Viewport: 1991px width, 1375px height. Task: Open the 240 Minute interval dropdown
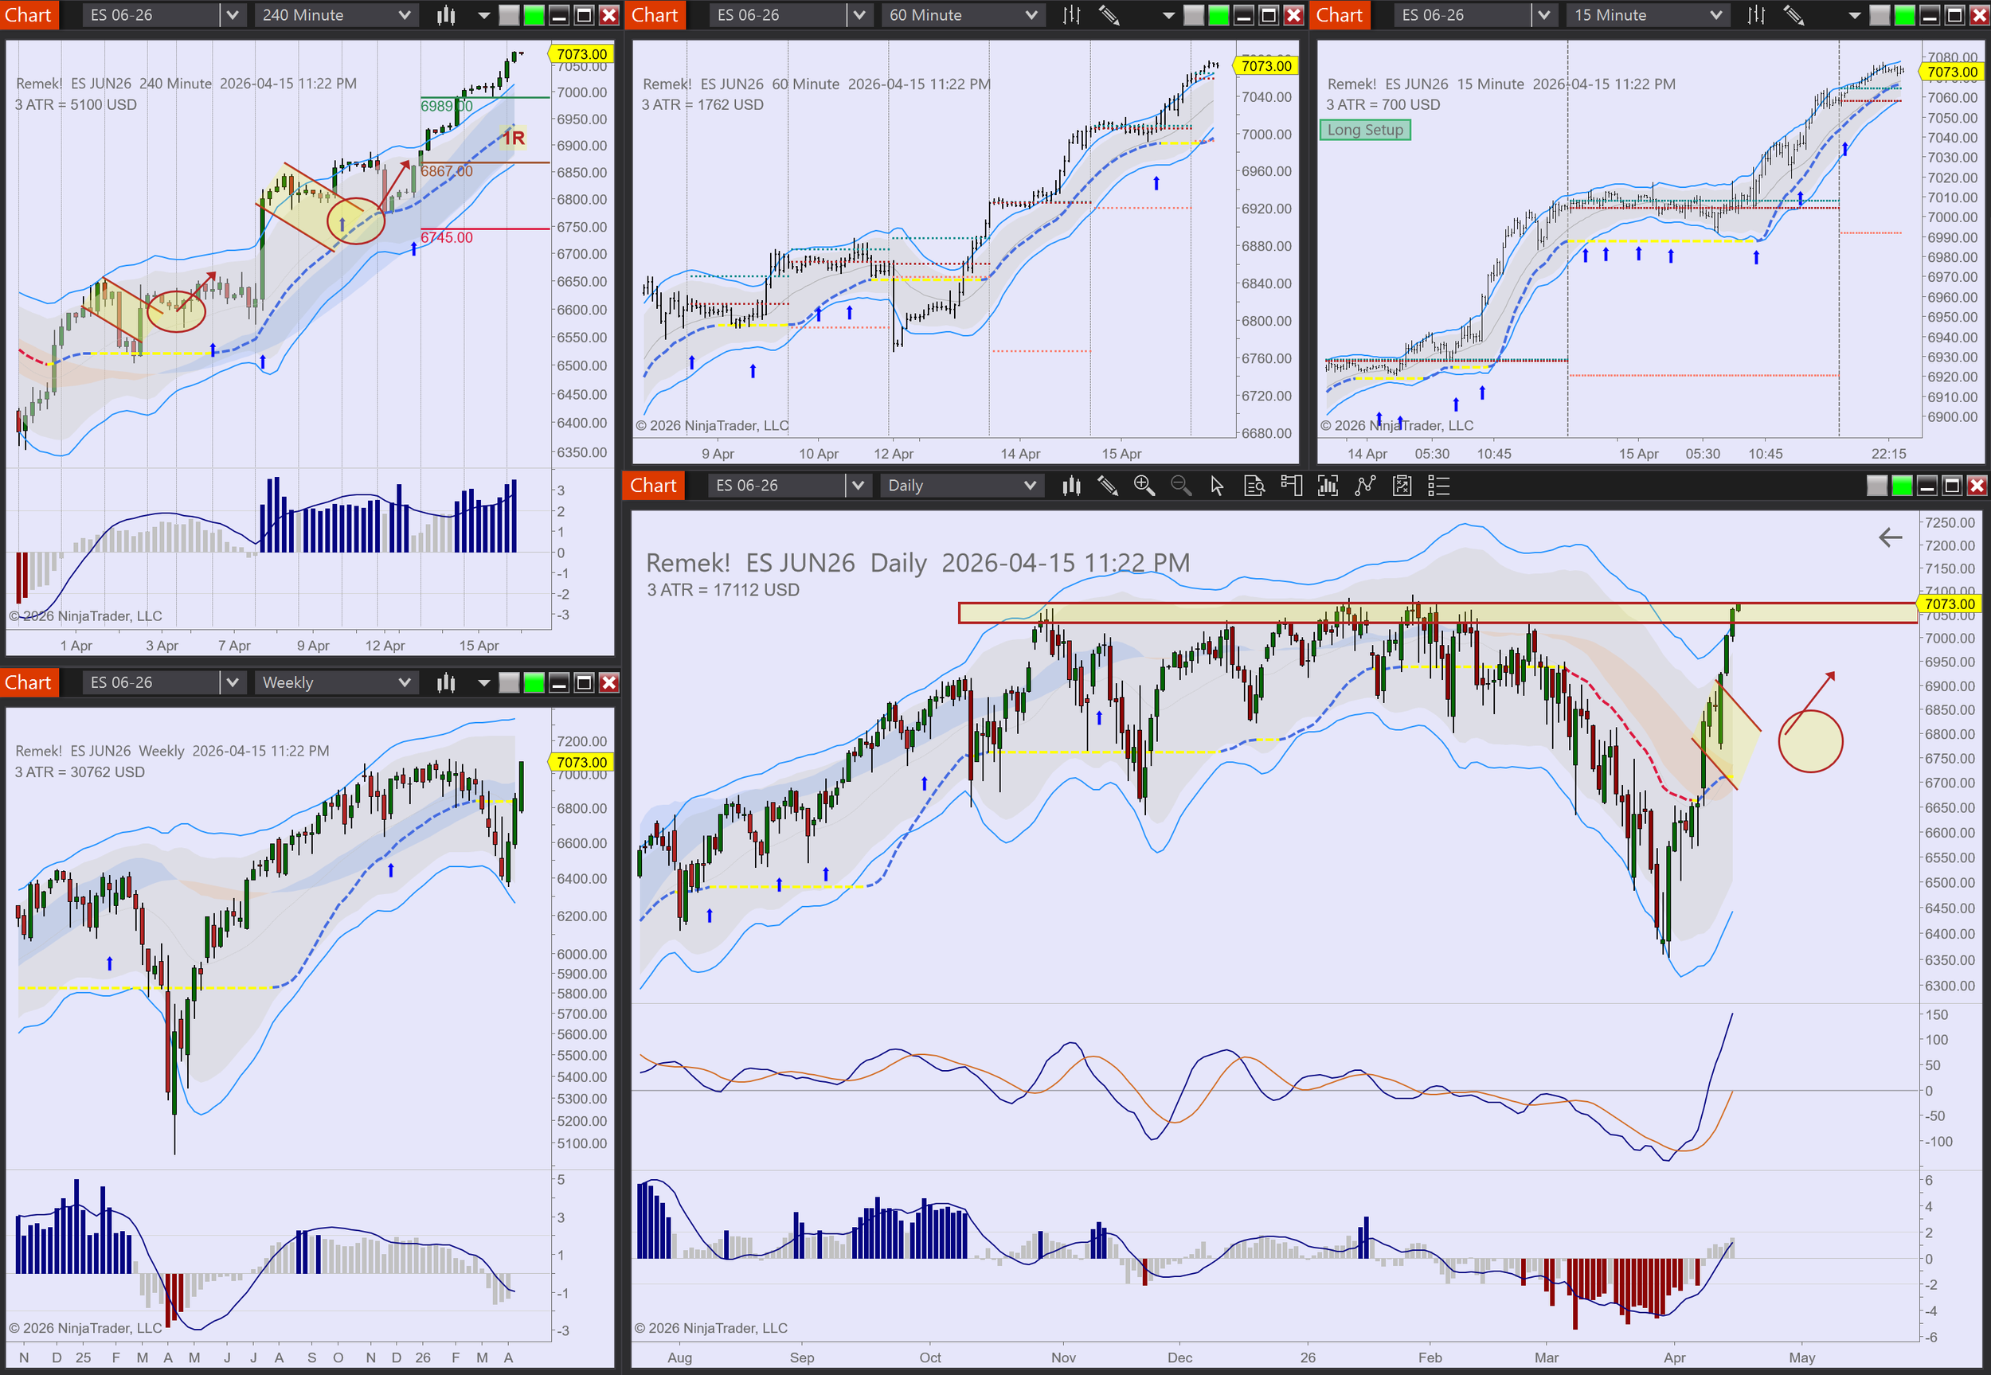[336, 14]
